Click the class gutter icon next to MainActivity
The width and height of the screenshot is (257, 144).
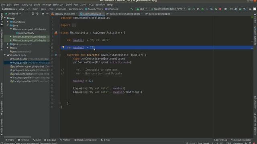coord(56,33)
